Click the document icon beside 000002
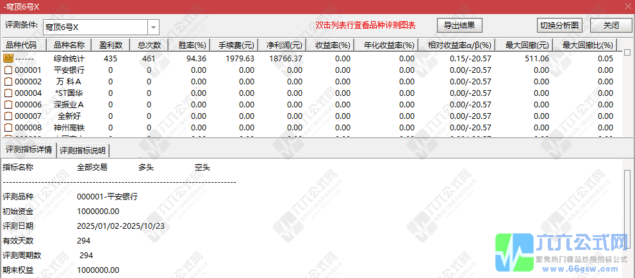Image resolution: width=635 pixels, height=278 pixels. click(8, 81)
